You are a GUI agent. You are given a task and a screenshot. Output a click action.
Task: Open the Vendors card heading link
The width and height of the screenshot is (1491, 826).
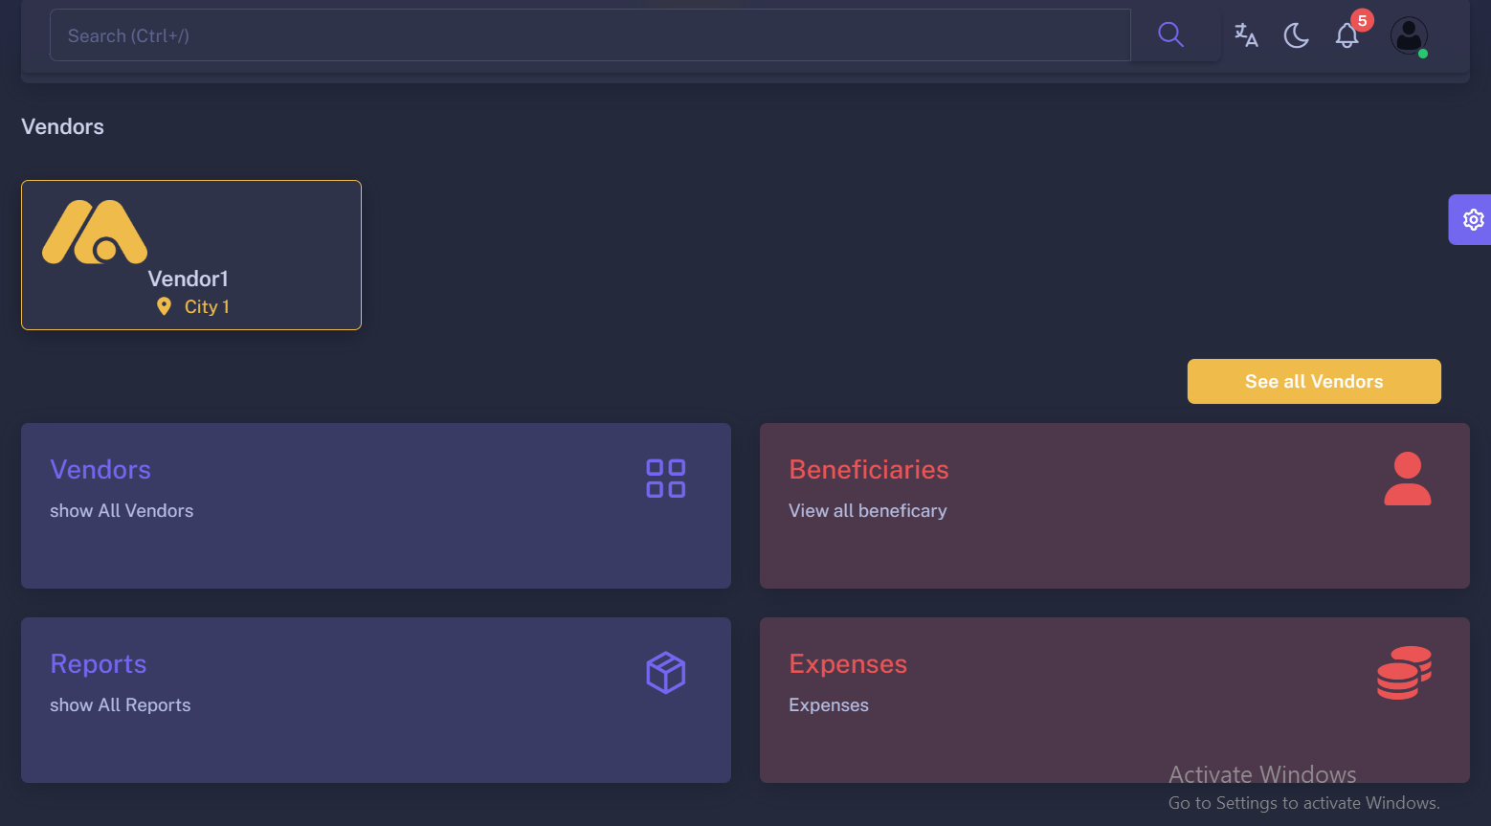click(x=100, y=469)
